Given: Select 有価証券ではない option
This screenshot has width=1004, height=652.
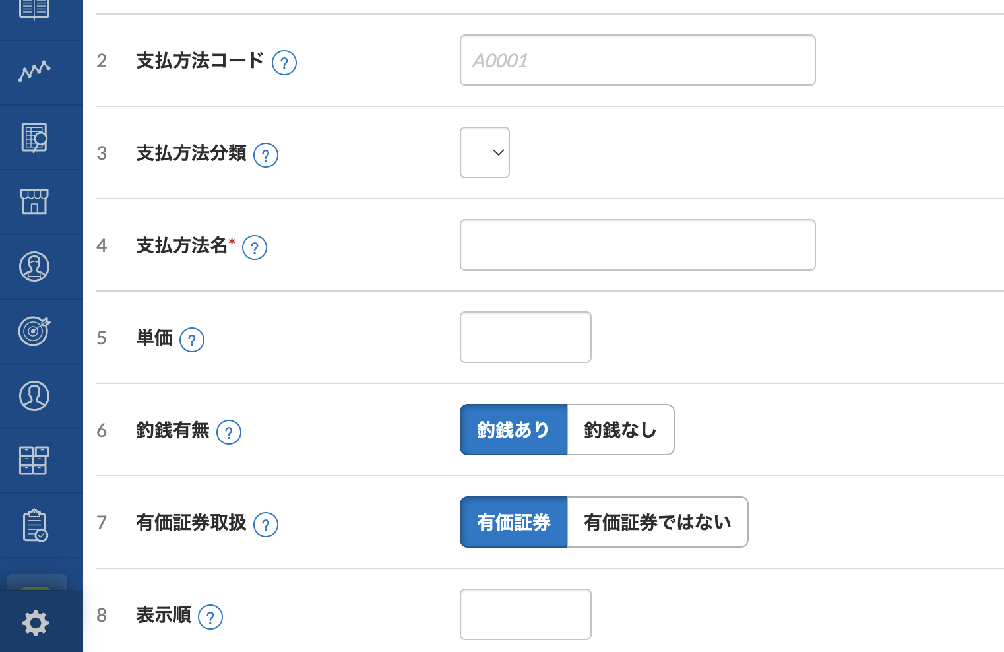Looking at the screenshot, I should [x=656, y=521].
